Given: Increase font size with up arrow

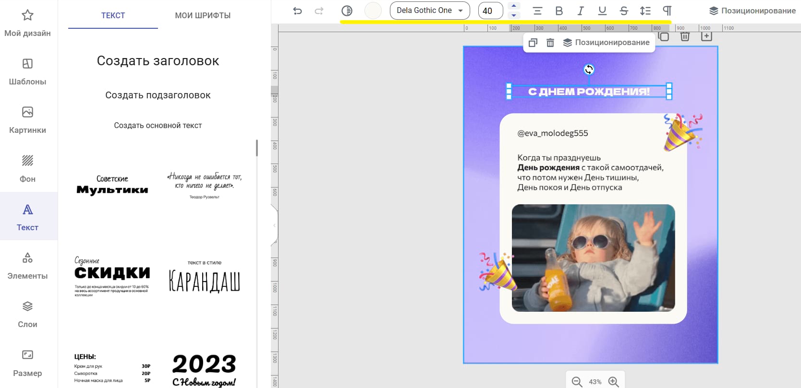Looking at the screenshot, I should click(514, 6).
